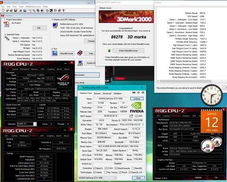Click the Display and CPU Settings monitor icon
227x182 pixels.
pos(55,25)
